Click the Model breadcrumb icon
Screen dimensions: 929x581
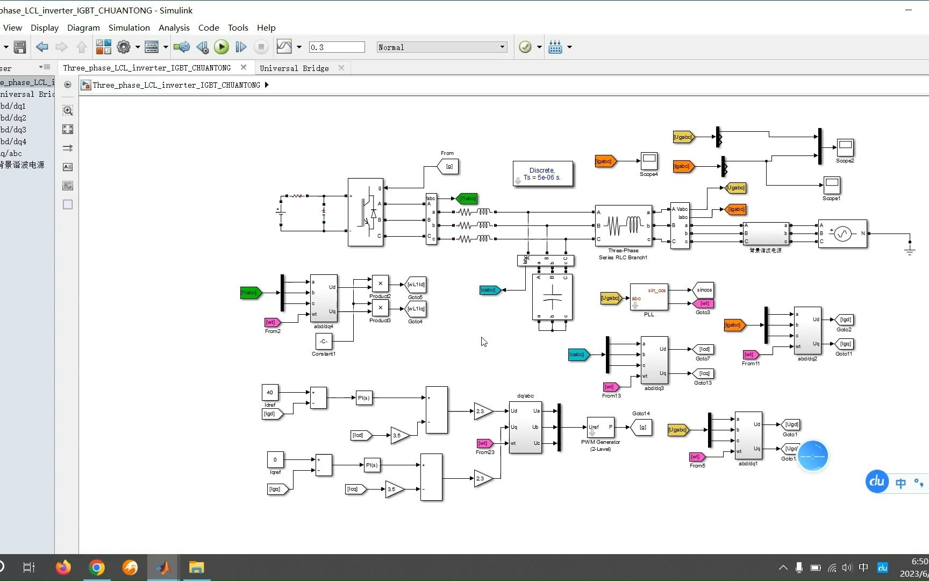(x=86, y=85)
